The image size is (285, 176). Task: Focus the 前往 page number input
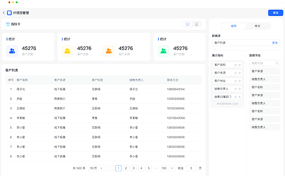(191, 168)
